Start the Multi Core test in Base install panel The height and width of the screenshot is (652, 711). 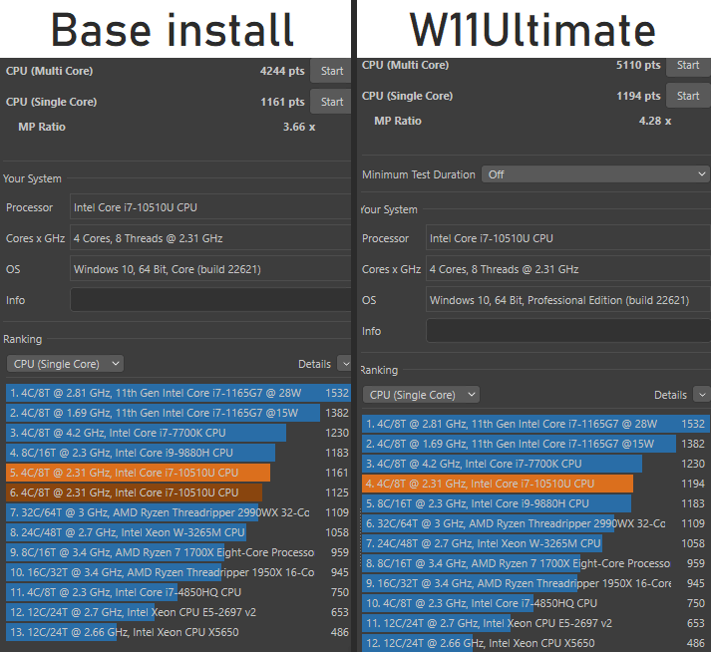[331, 71]
